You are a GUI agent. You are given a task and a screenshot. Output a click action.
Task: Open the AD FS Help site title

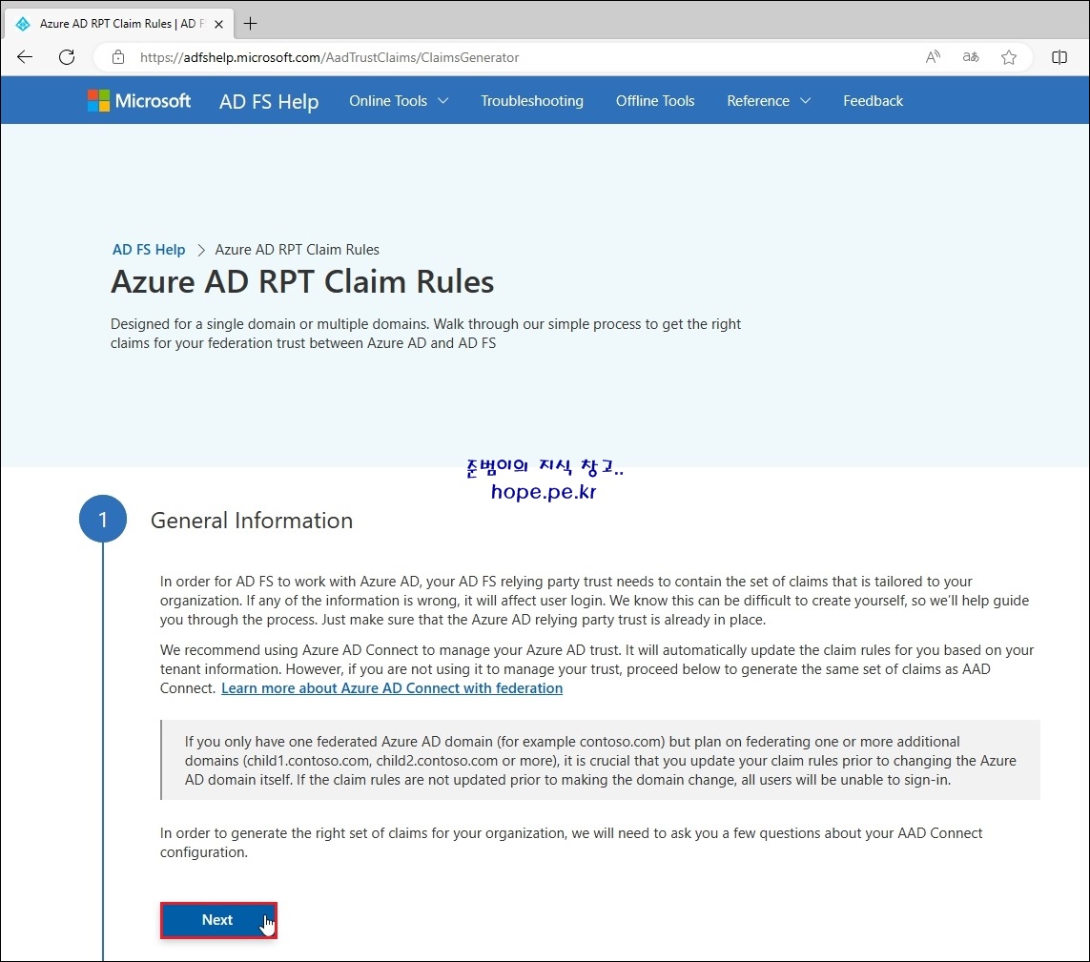[x=269, y=101]
